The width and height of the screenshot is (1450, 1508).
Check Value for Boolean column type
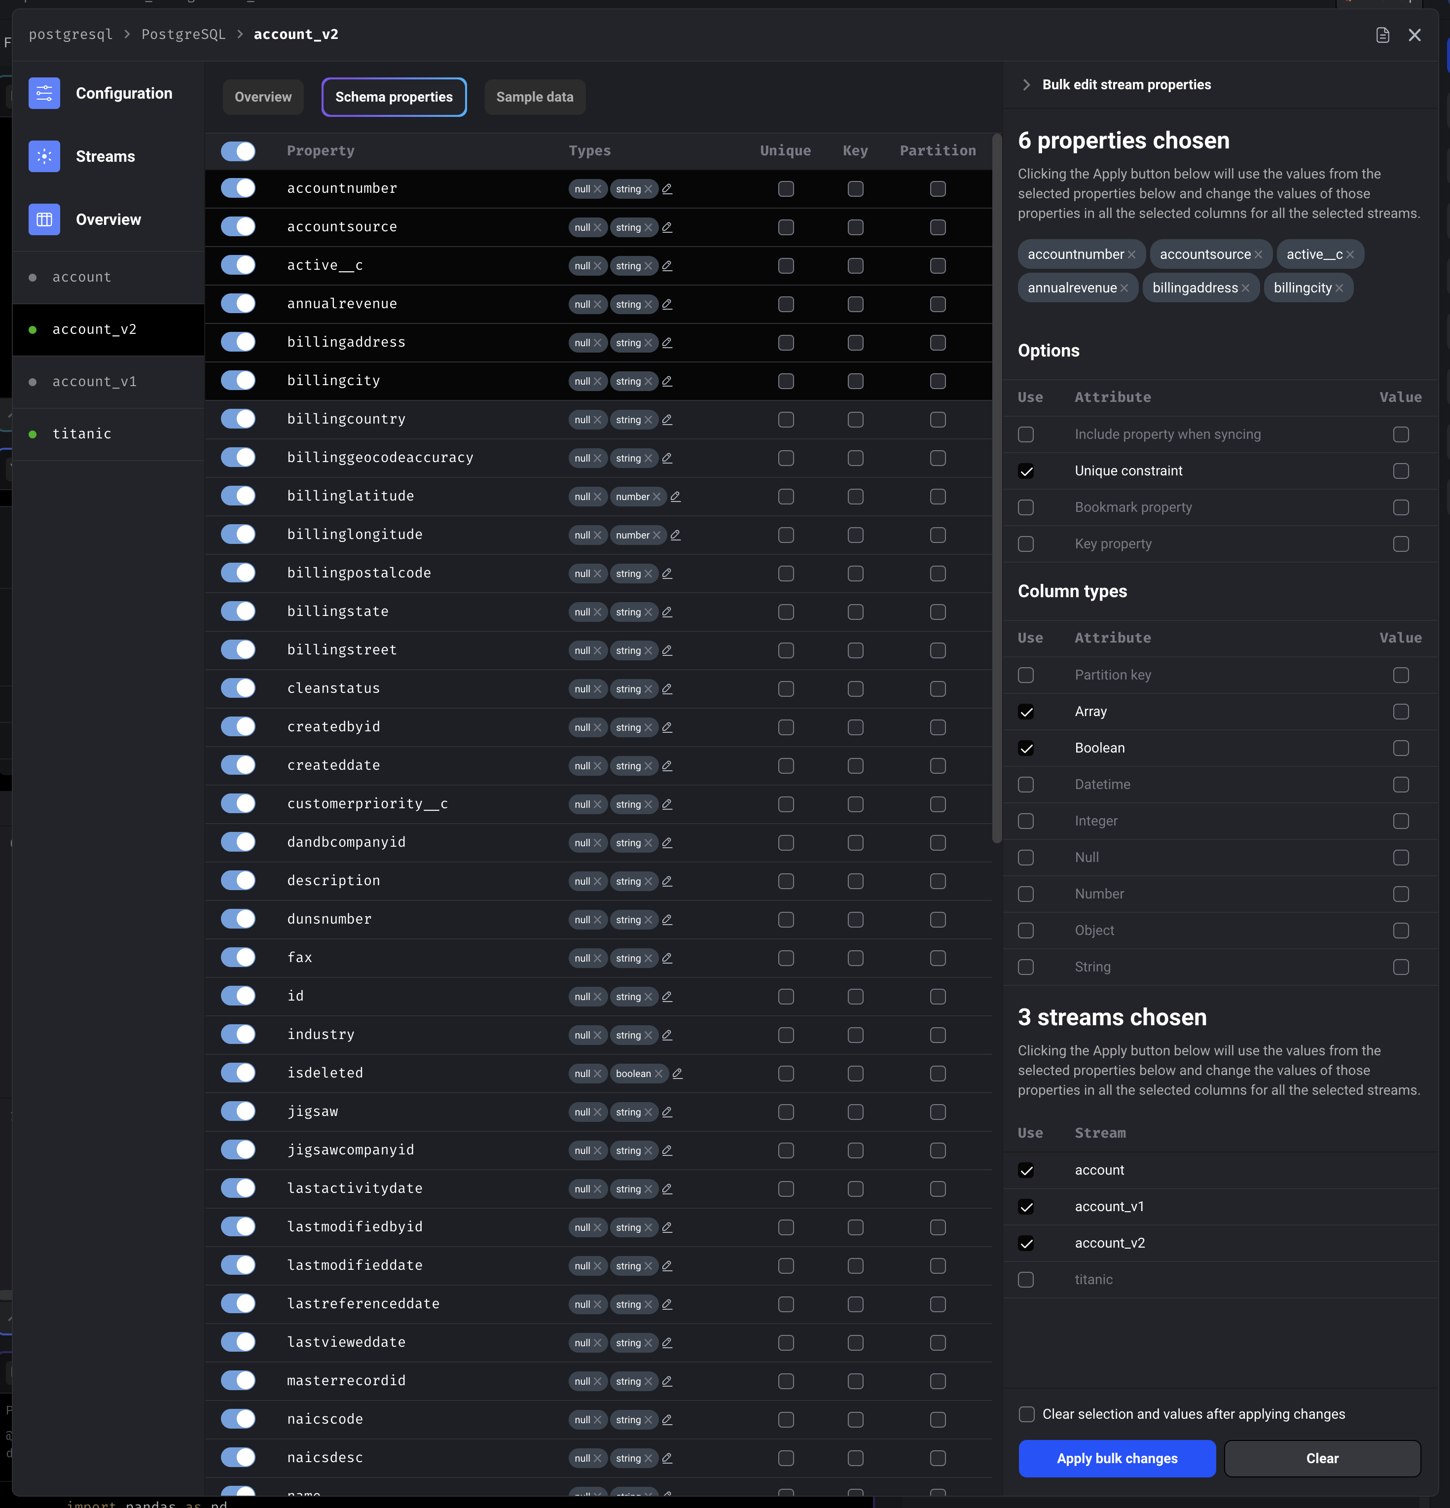[x=1402, y=749]
